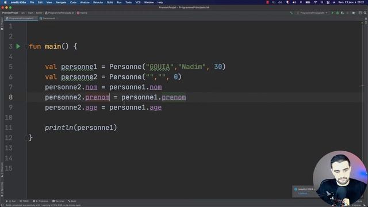Click the Update link in IDE notification
Viewport: 368px width, 207px height.
click(x=302, y=194)
